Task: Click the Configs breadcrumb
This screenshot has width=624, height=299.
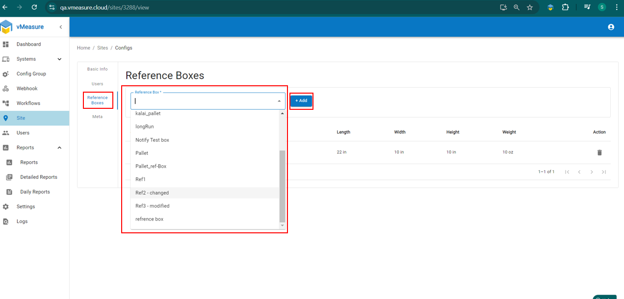Action: tap(124, 48)
